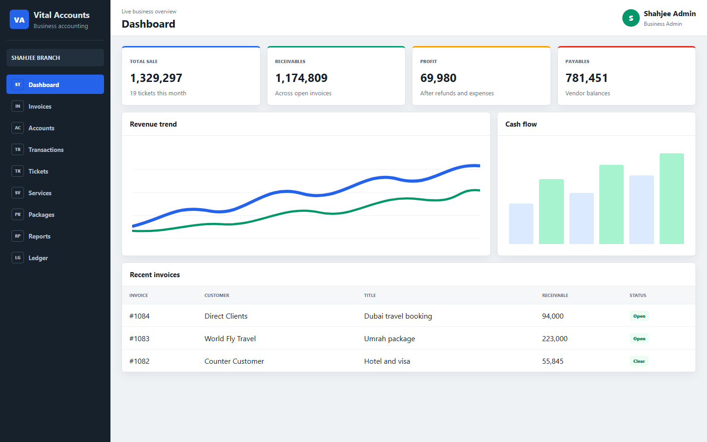Open the Tickets section

(x=55, y=171)
